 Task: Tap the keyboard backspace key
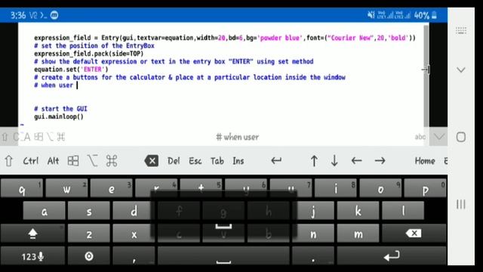click(x=414, y=233)
